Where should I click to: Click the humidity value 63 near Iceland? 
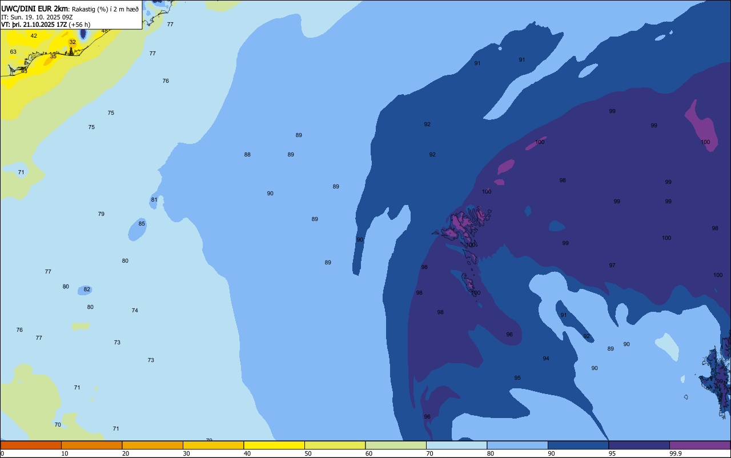[13, 52]
